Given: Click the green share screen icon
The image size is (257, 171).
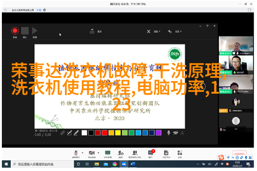Looking at the screenshot, I should coord(107,154).
